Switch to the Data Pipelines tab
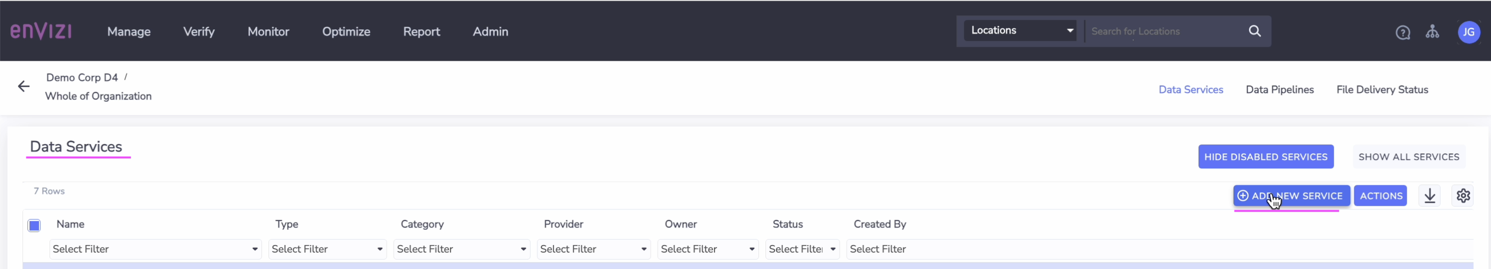 [1279, 90]
